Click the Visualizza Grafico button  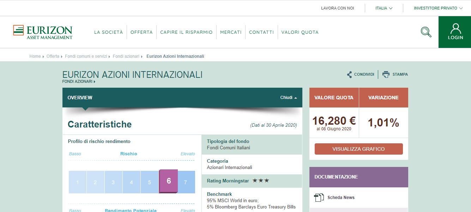(358, 149)
